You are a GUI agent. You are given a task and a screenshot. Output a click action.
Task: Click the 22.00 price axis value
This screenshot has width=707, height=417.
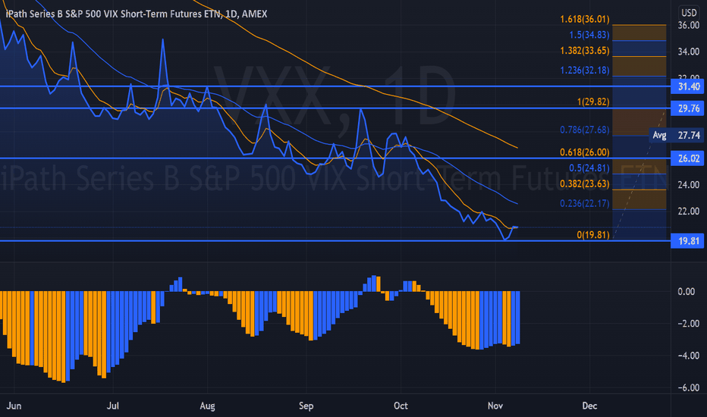coord(689,211)
